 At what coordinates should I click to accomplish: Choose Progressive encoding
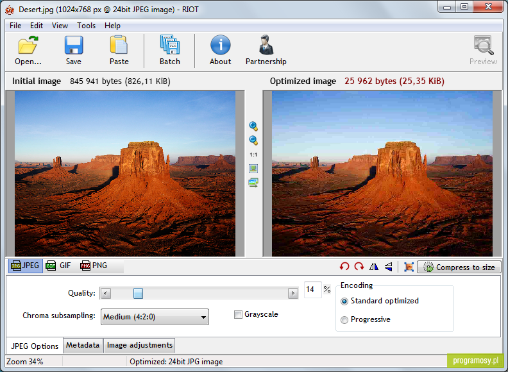[x=344, y=320]
